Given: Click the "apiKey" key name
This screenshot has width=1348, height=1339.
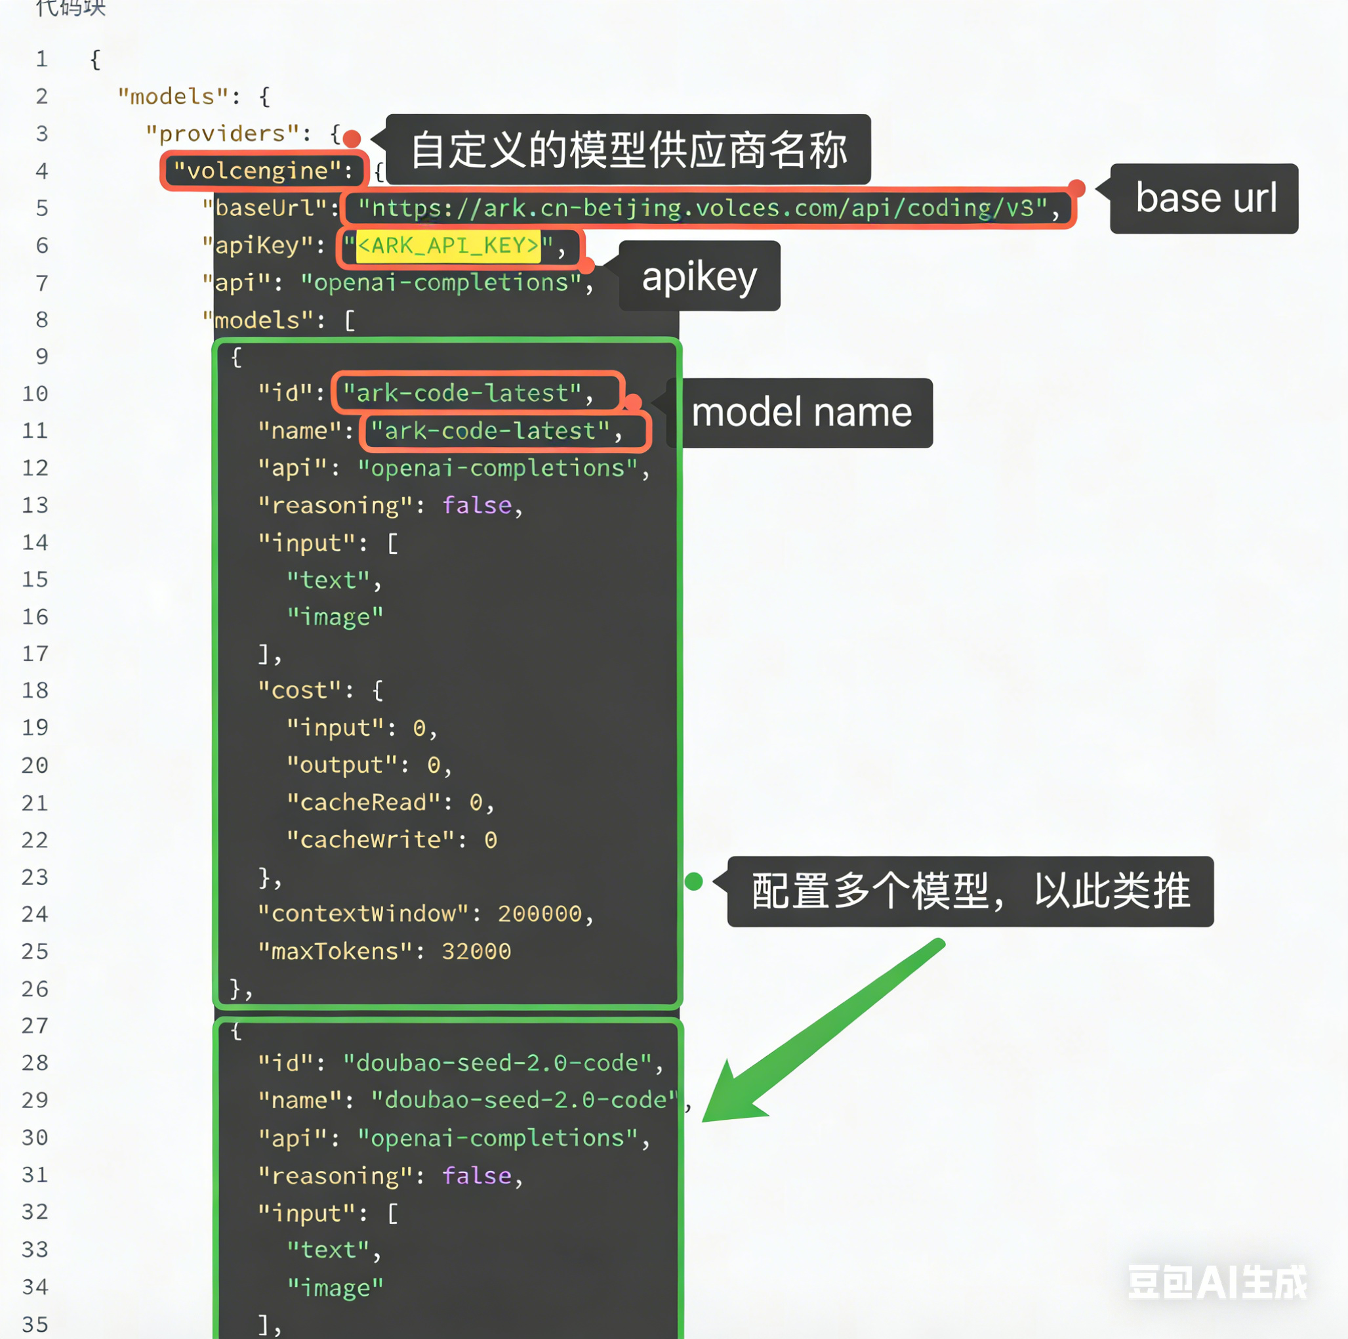Looking at the screenshot, I should (x=257, y=245).
